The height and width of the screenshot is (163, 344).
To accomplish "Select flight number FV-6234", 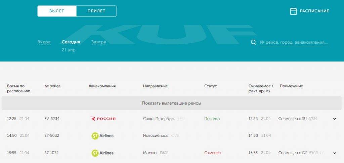I will pos(52,119).
